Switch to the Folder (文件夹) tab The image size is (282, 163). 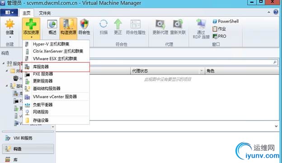tap(45, 13)
